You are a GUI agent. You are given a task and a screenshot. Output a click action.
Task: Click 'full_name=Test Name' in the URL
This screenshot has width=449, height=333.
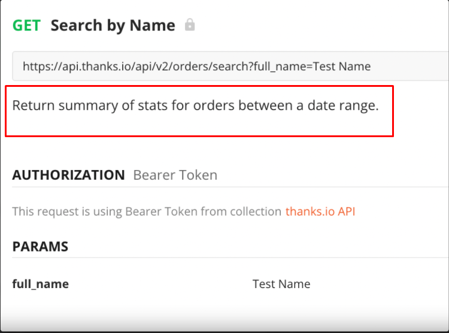click(312, 66)
